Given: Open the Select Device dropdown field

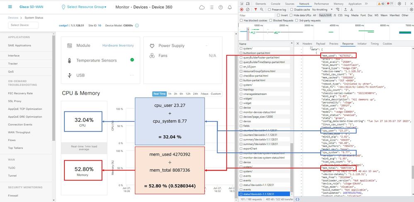Looking at the screenshot, I should [23, 25].
